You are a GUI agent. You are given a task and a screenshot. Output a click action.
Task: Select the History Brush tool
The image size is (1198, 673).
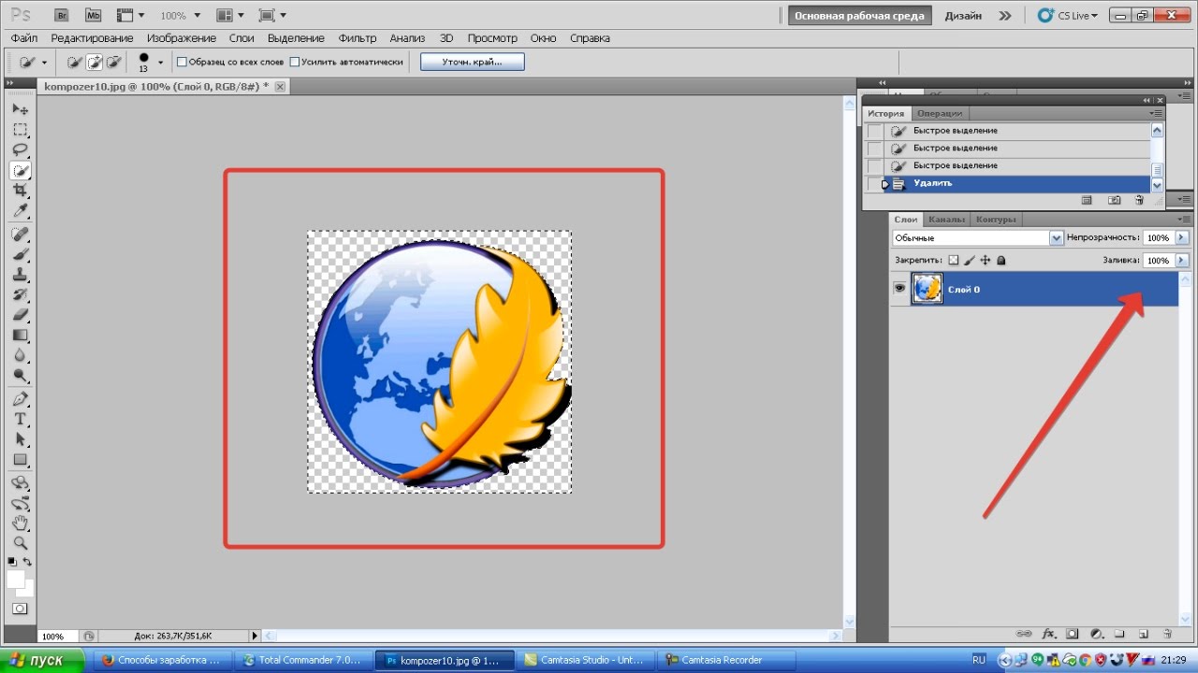20,295
